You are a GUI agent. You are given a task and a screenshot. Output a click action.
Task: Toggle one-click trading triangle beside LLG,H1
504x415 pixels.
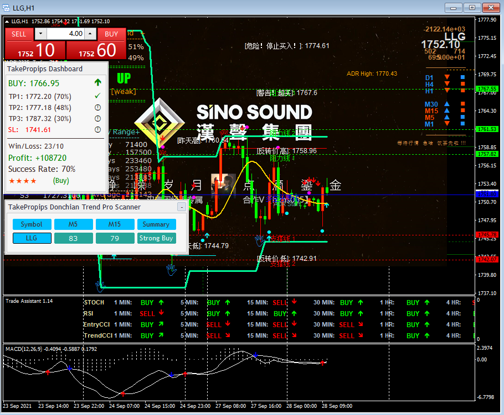tap(7, 22)
